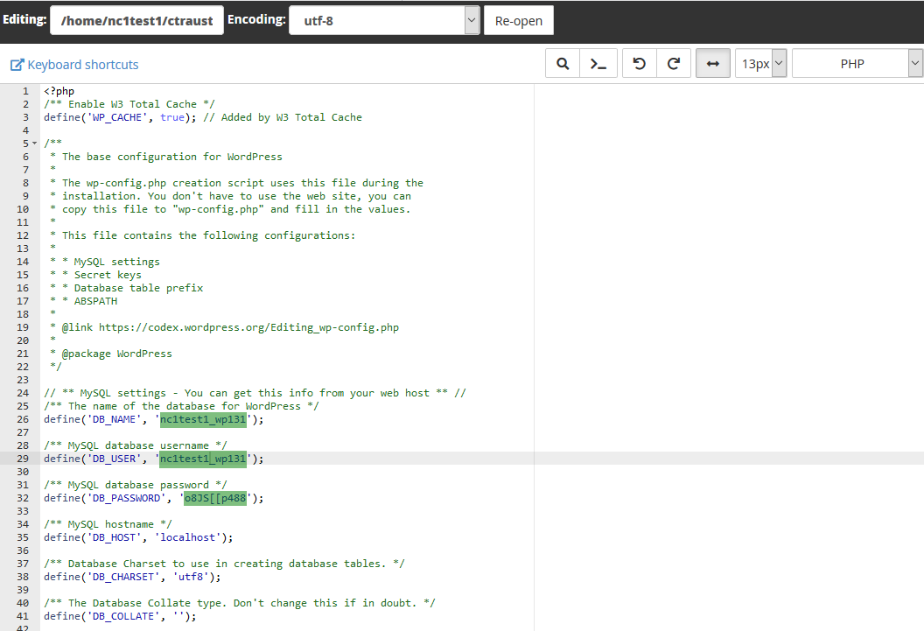The width and height of the screenshot is (924, 631).
Task: Click 'MySQL settings' bullet on line 14
Action: pyautogui.click(x=116, y=262)
